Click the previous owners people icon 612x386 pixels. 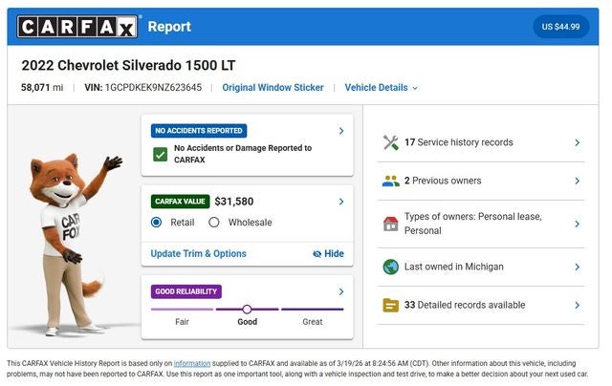click(x=390, y=181)
